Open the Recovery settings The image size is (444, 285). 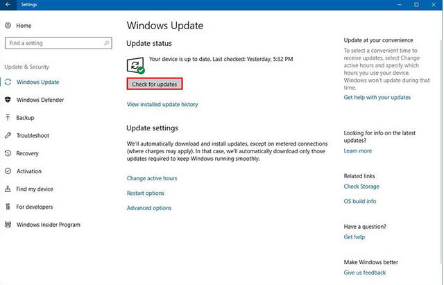pos(28,153)
